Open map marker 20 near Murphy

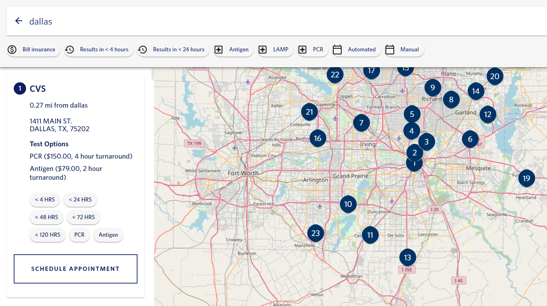point(495,76)
